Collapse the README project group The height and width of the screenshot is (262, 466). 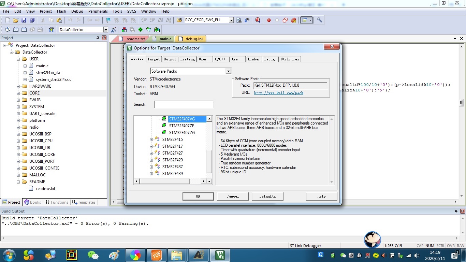point(18,182)
